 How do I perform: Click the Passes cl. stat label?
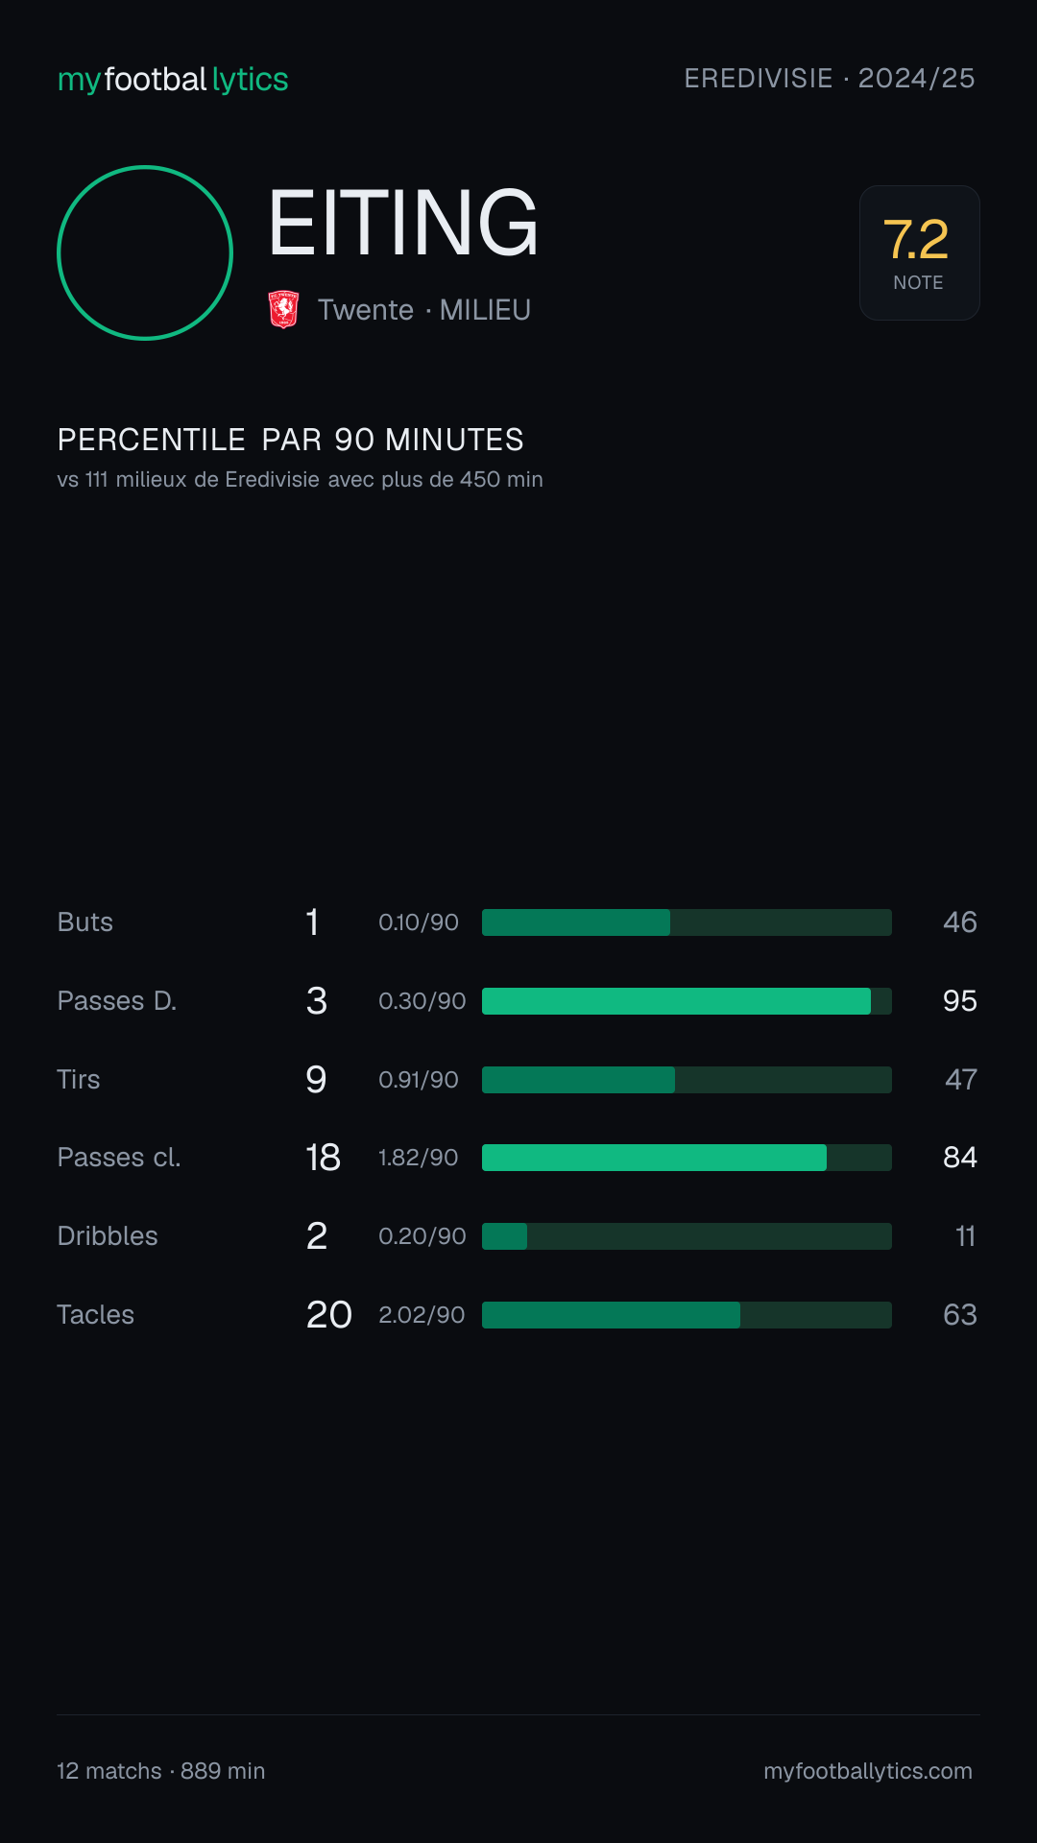[x=119, y=1158]
